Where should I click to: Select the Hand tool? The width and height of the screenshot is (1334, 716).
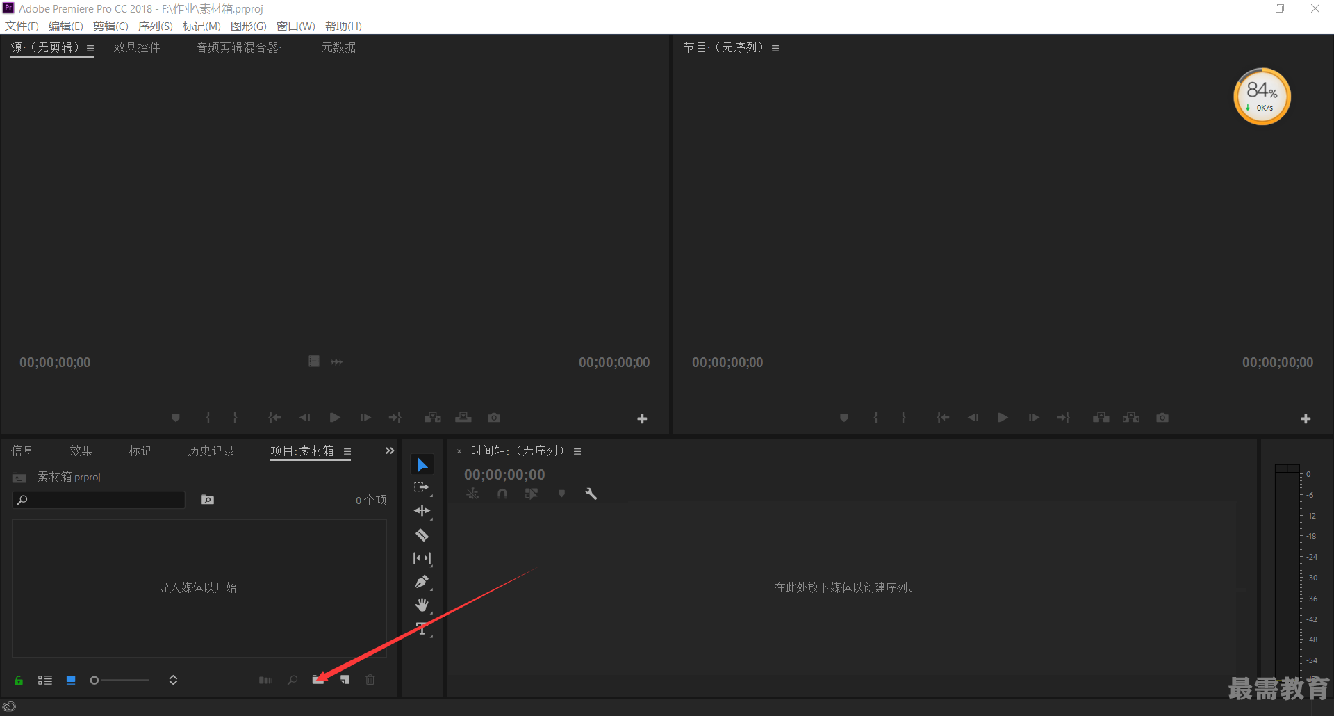point(422,605)
